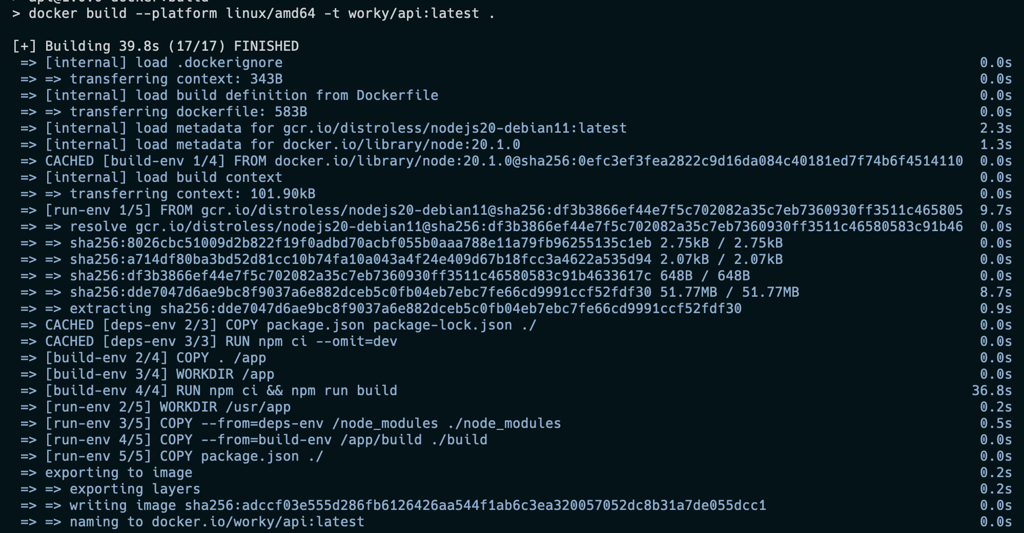This screenshot has width=1024, height=533.
Task: Click the 36.8s duration of npm run build
Action: point(991,391)
